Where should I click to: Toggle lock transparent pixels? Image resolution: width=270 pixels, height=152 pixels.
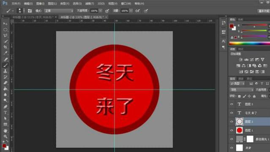tap(239, 96)
